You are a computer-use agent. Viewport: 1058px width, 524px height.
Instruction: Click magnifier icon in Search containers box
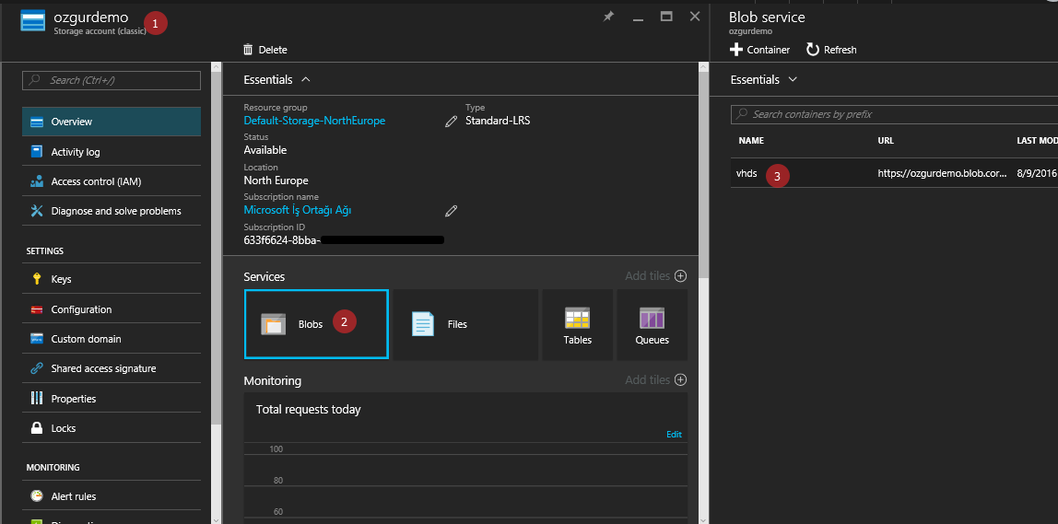click(x=742, y=114)
